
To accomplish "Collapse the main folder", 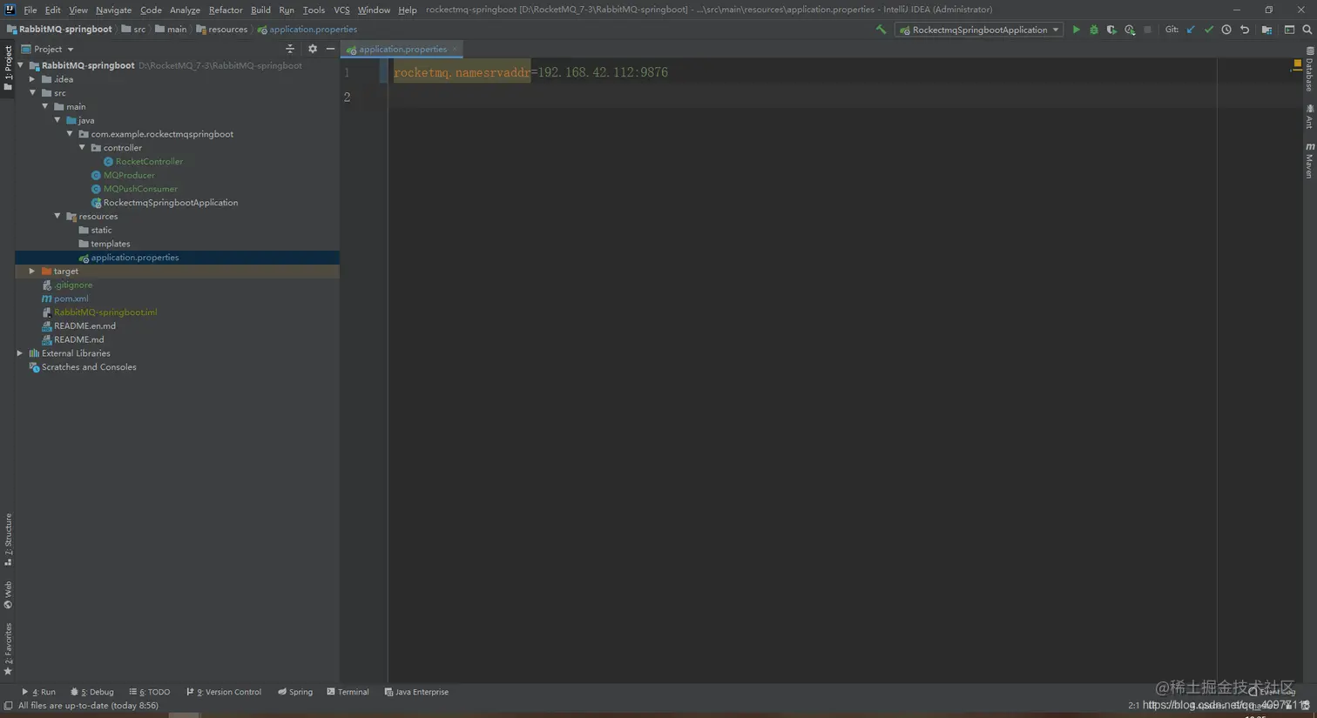I will click(45, 106).
